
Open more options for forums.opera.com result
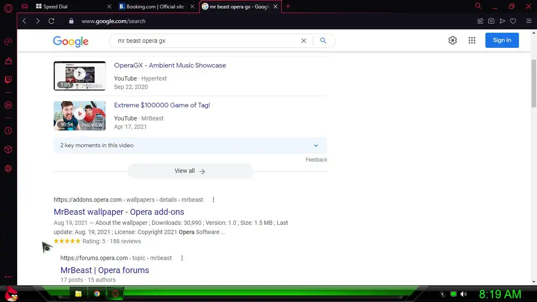click(x=182, y=258)
